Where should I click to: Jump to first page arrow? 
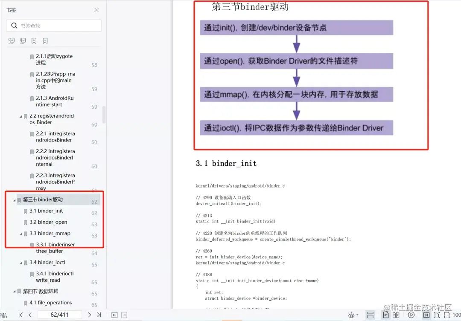coord(20,315)
